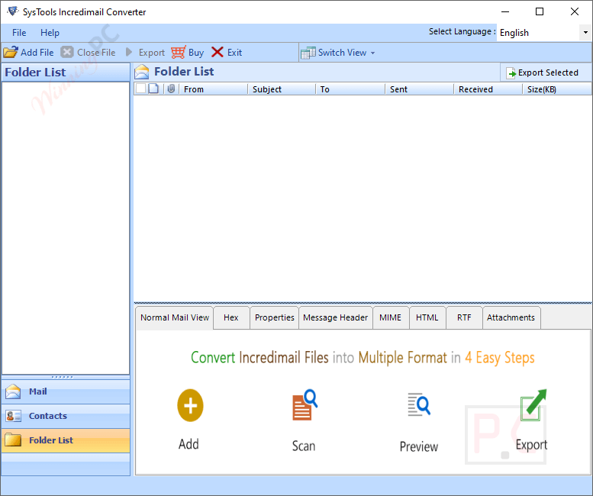Click the Preview magnifier icon
593x496 pixels.
click(419, 404)
